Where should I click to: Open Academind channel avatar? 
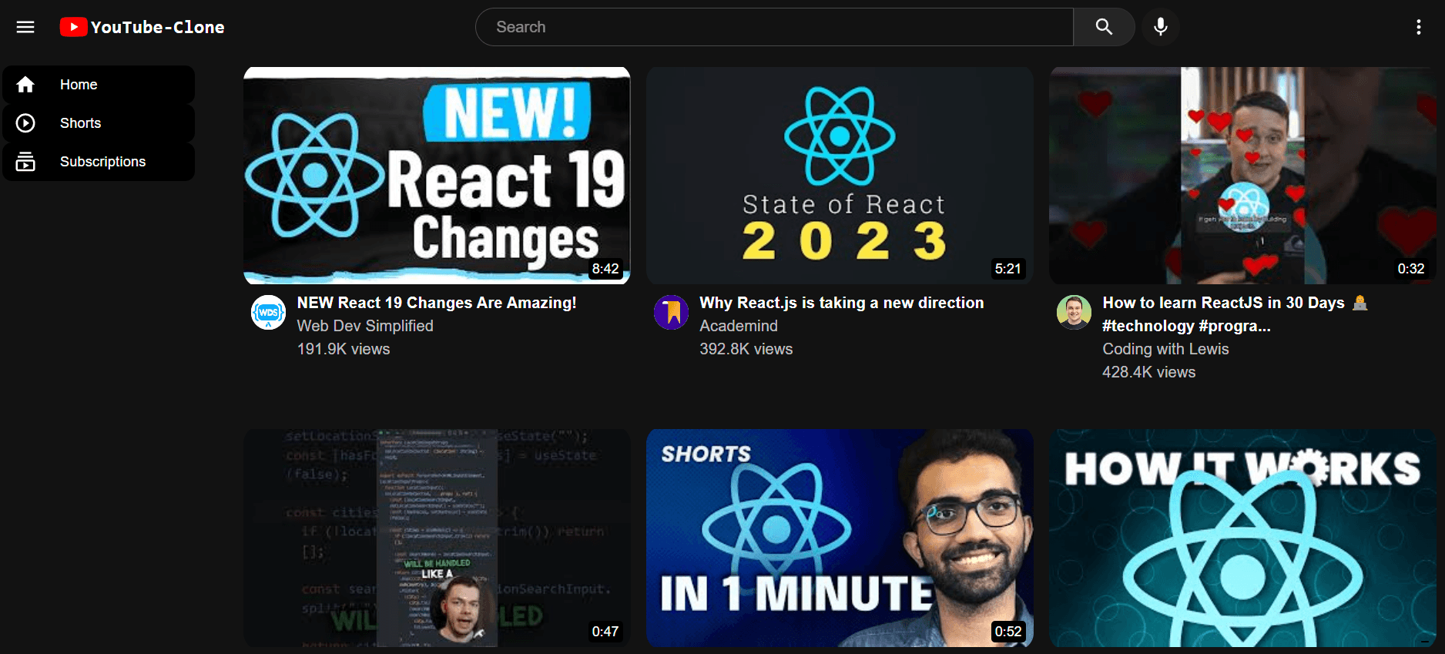click(672, 312)
